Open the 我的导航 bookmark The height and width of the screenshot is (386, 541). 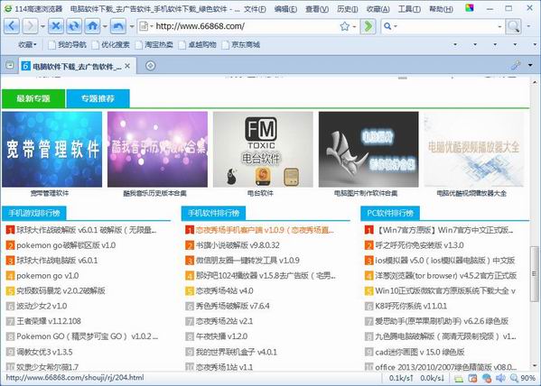pos(67,45)
